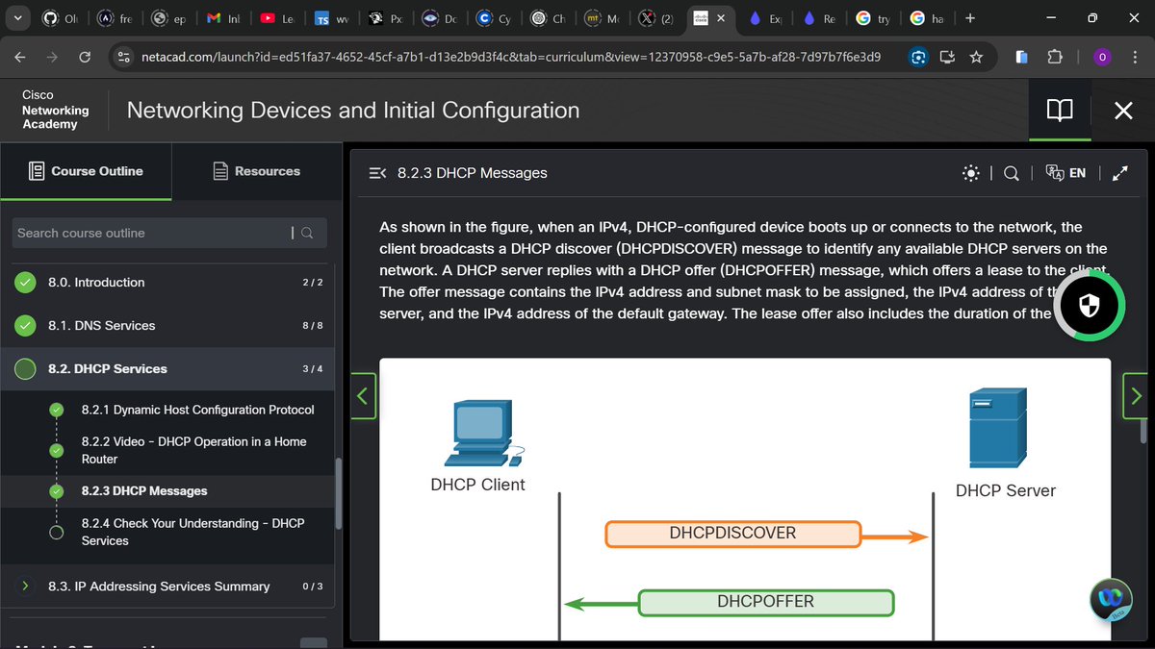This screenshot has width=1155, height=649.
Task: Collapse the 8.2. DHCP Services section
Action: pyautogui.click(x=108, y=368)
